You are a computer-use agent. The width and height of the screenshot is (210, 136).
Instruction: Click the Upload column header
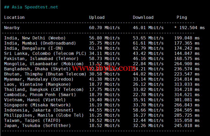(97, 18)
